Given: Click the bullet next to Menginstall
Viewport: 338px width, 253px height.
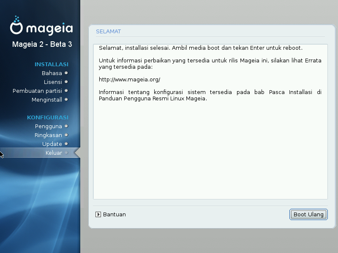Looking at the screenshot, I should point(66,100).
